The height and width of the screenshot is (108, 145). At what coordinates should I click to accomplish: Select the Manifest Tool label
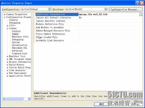pyautogui.click(x=17, y=56)
